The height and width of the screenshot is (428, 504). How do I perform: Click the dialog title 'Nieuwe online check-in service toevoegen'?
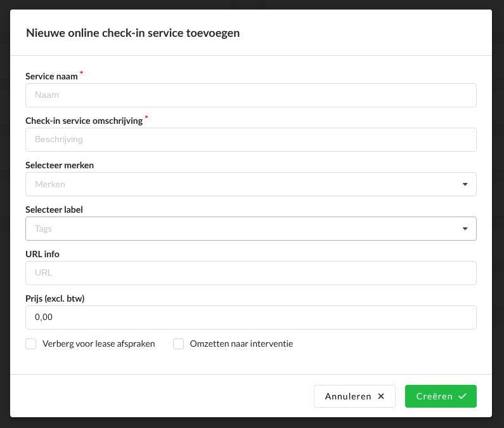click(132, 34)
